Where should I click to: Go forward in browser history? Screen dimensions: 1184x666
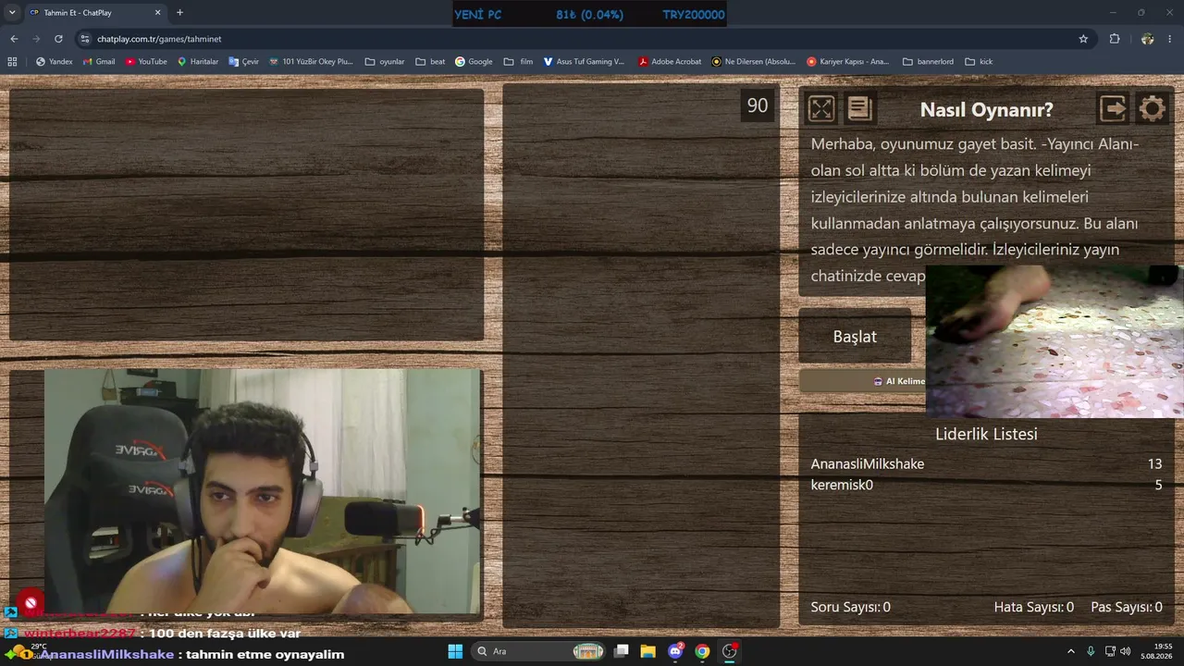pos(36,39)
